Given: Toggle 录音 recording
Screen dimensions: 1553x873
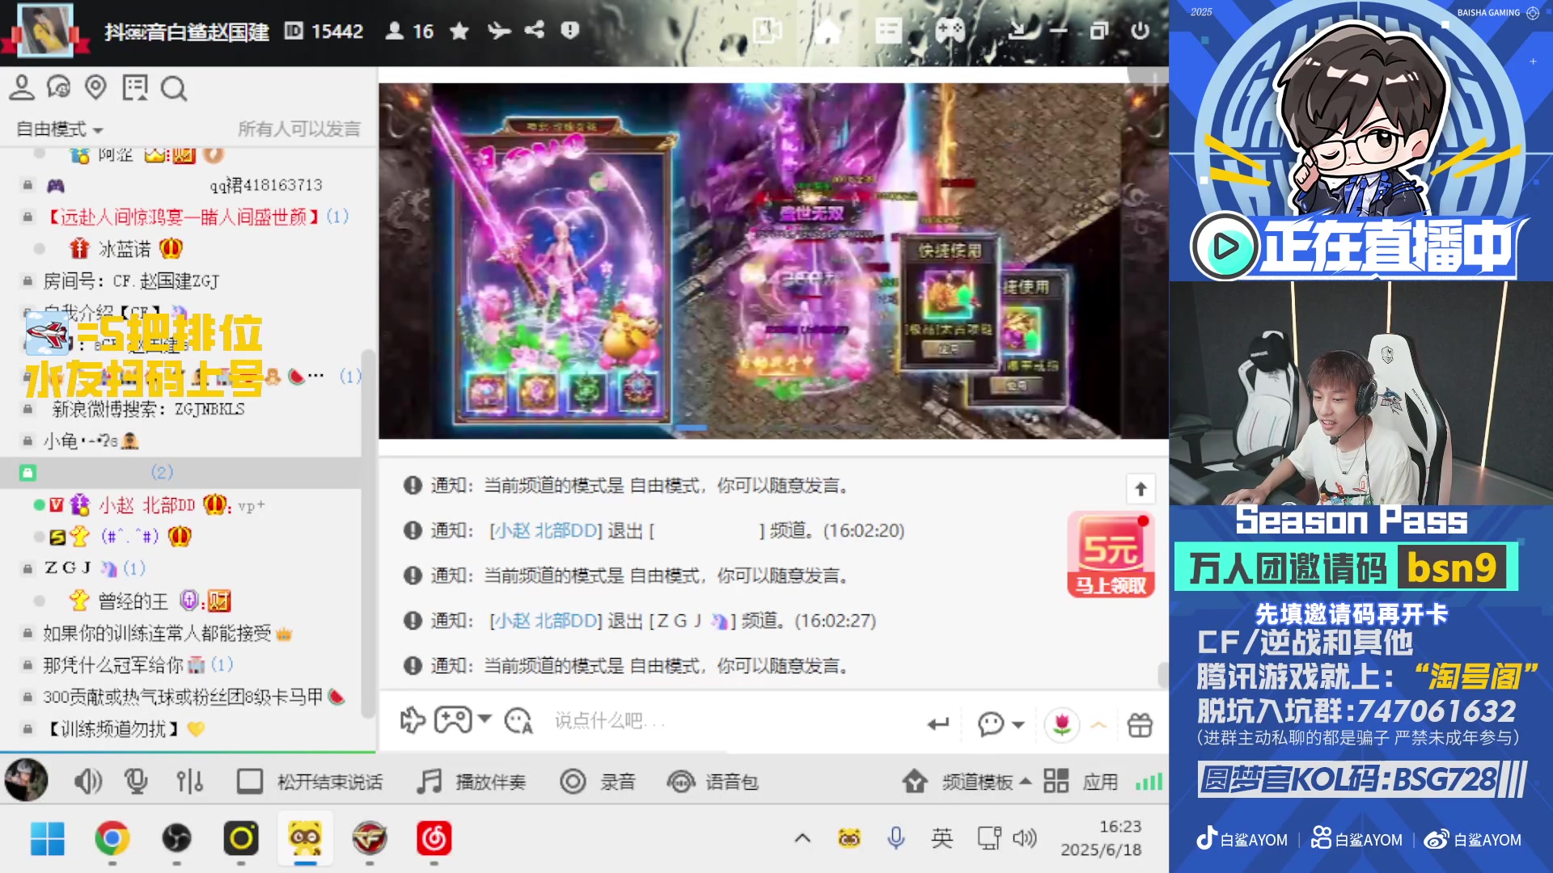Looking at the screenshot, I should pyautogui.click(x=598, y=782).
